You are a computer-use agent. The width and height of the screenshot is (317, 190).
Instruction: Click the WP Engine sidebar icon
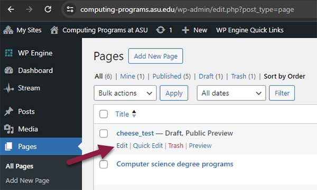[x=8, y=53]
